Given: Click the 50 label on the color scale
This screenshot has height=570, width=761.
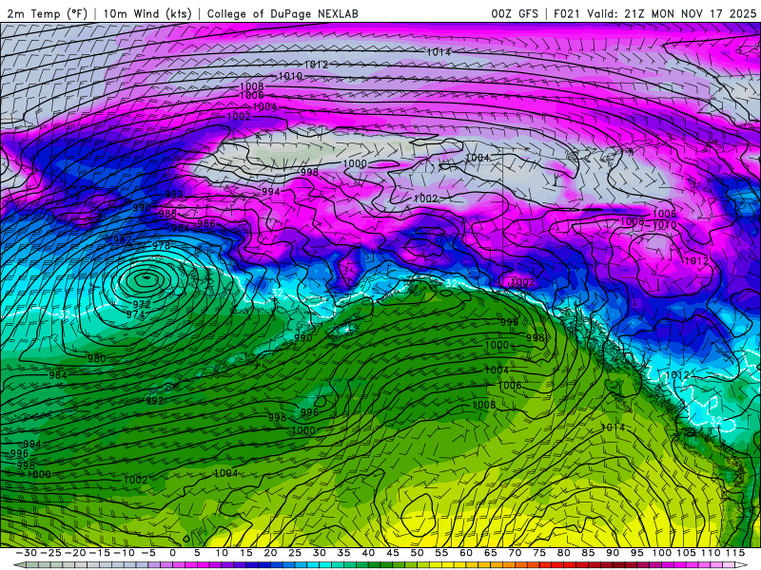Looking at the screenshot, I should click(417, 553).
